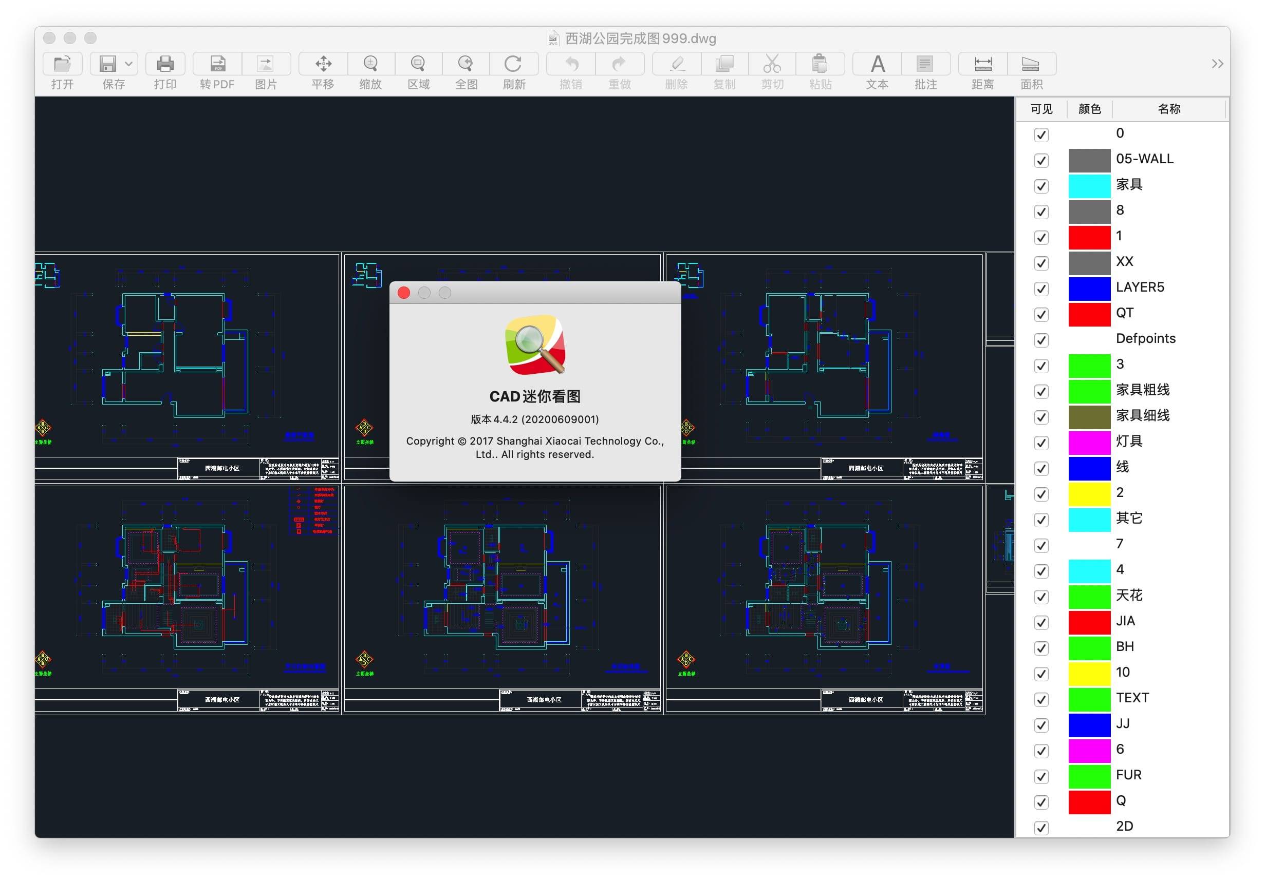Expand the toolbar overflow chevron
Viewport: 1265px width, 881px height.
pos(1217,64)
